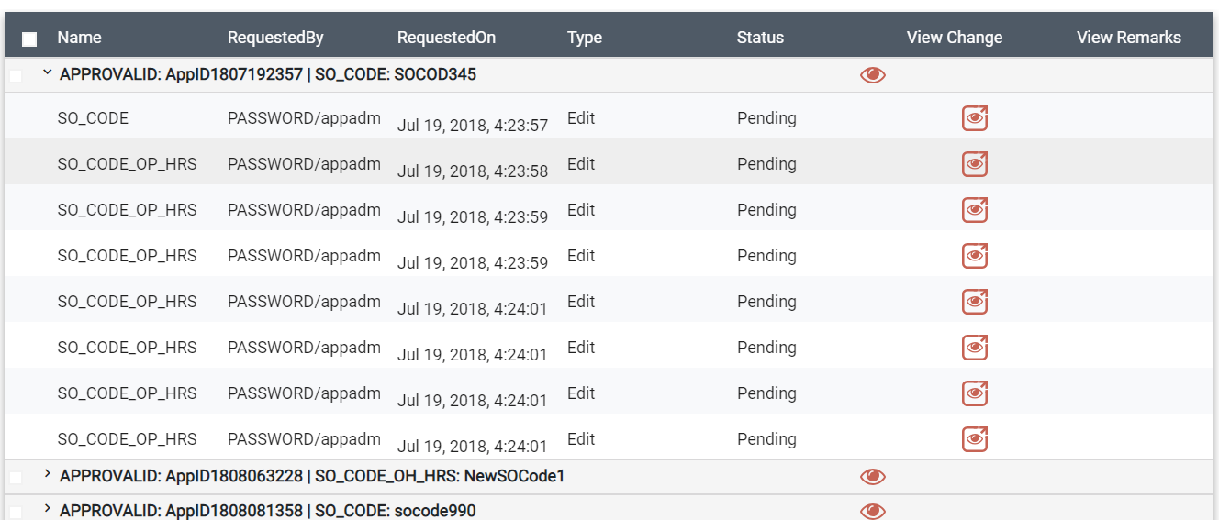Open view change icon for 4:23:58 row

(x=975, y=164)
